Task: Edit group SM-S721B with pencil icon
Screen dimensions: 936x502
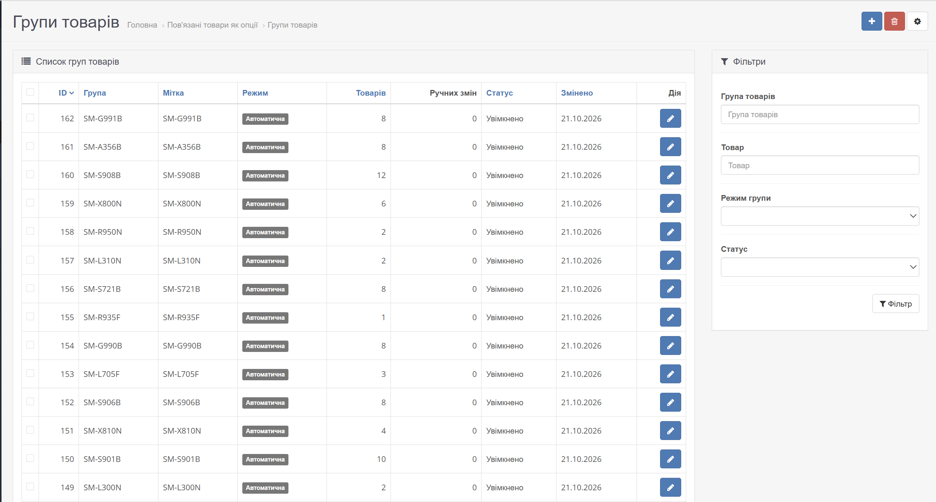Action: 670,289
